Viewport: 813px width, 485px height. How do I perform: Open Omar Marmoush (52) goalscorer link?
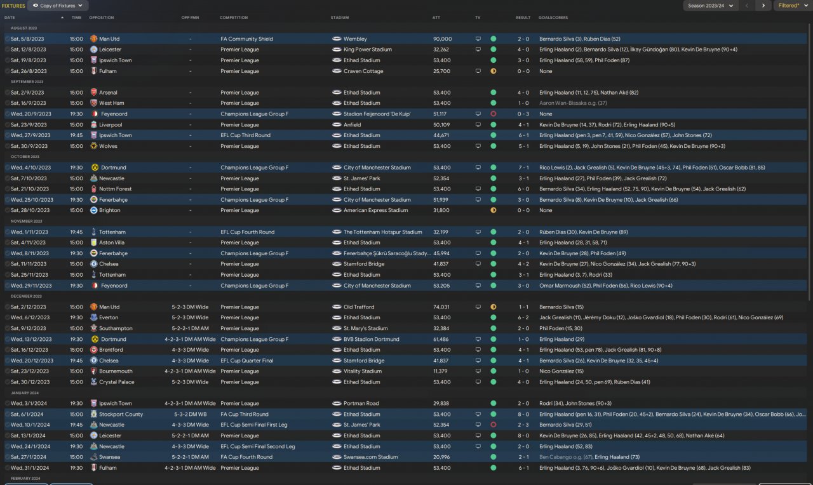coord(565,286)
